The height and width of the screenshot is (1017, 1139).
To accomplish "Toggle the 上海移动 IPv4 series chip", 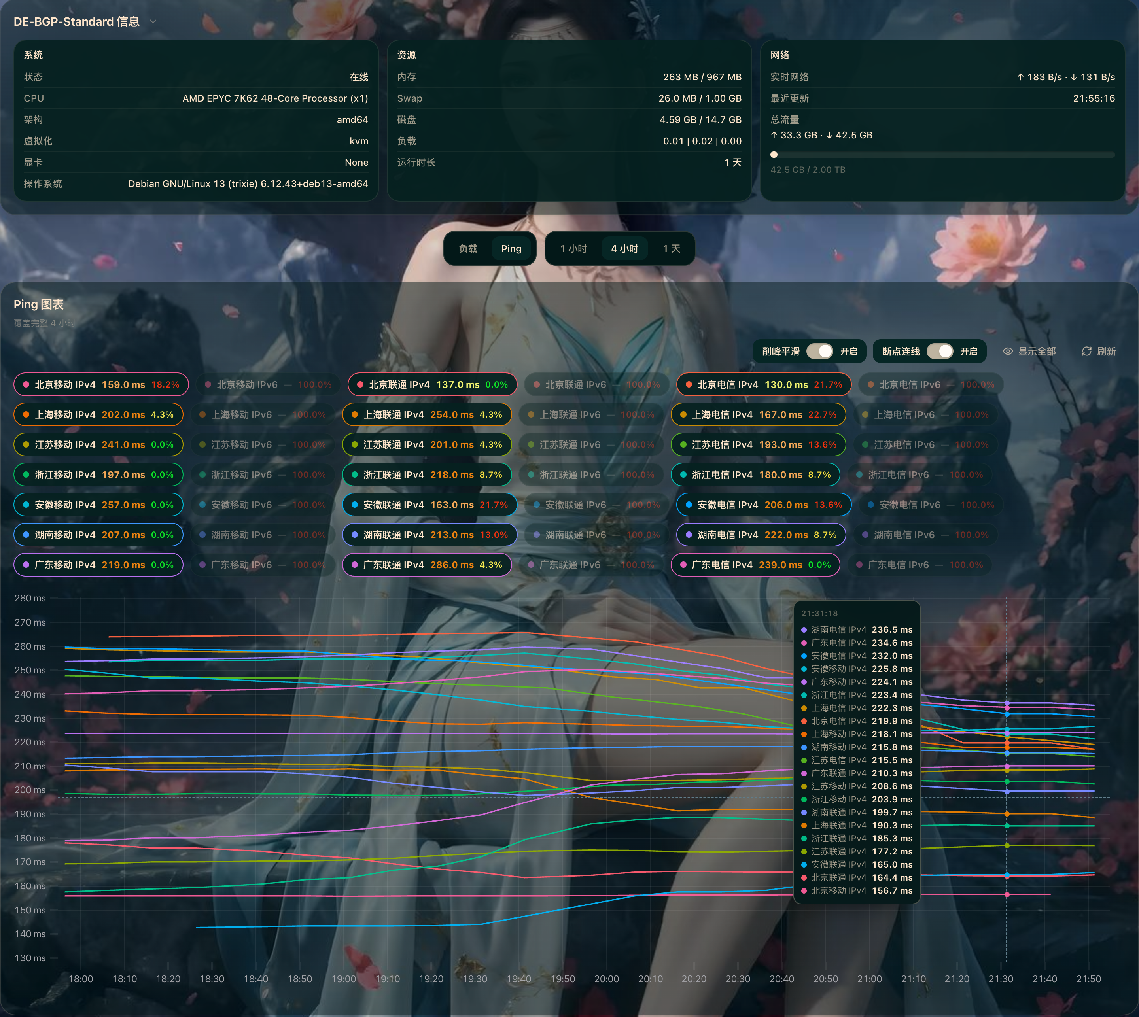I will (98, 415).
